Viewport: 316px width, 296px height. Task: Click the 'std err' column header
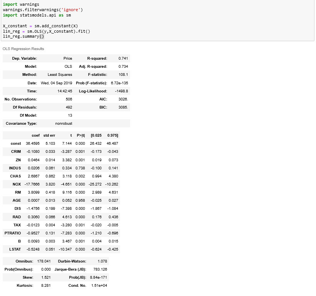tap(49, 135)
